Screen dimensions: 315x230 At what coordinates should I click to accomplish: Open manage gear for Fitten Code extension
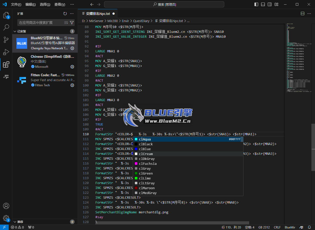72,85
